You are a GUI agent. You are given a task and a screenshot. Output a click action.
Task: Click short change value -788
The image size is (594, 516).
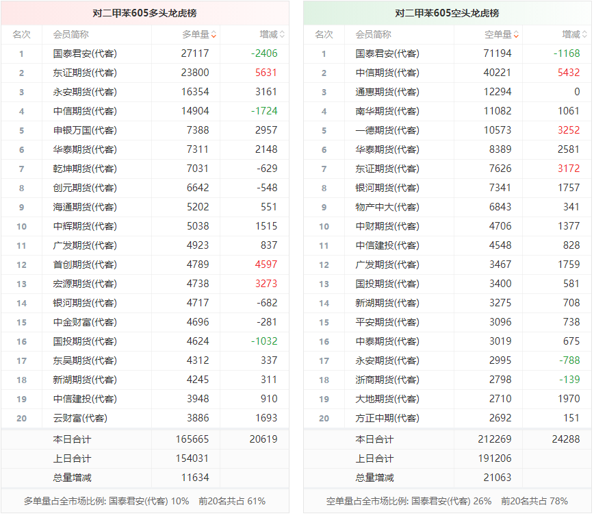point(569,360)
